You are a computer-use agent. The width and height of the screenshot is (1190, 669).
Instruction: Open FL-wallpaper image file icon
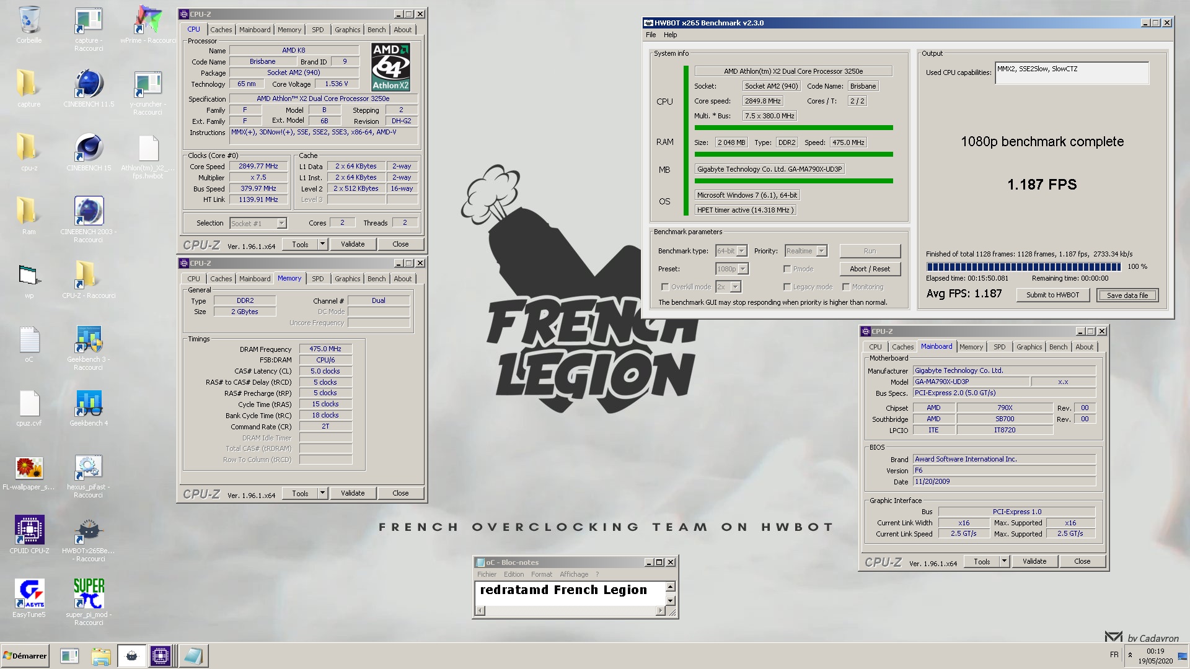29,470
